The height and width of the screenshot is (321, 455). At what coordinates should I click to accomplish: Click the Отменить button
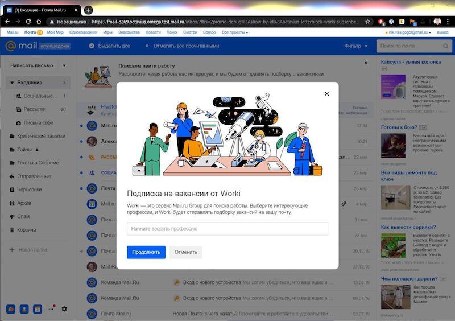pyautogui.click(x=186, y=252)
